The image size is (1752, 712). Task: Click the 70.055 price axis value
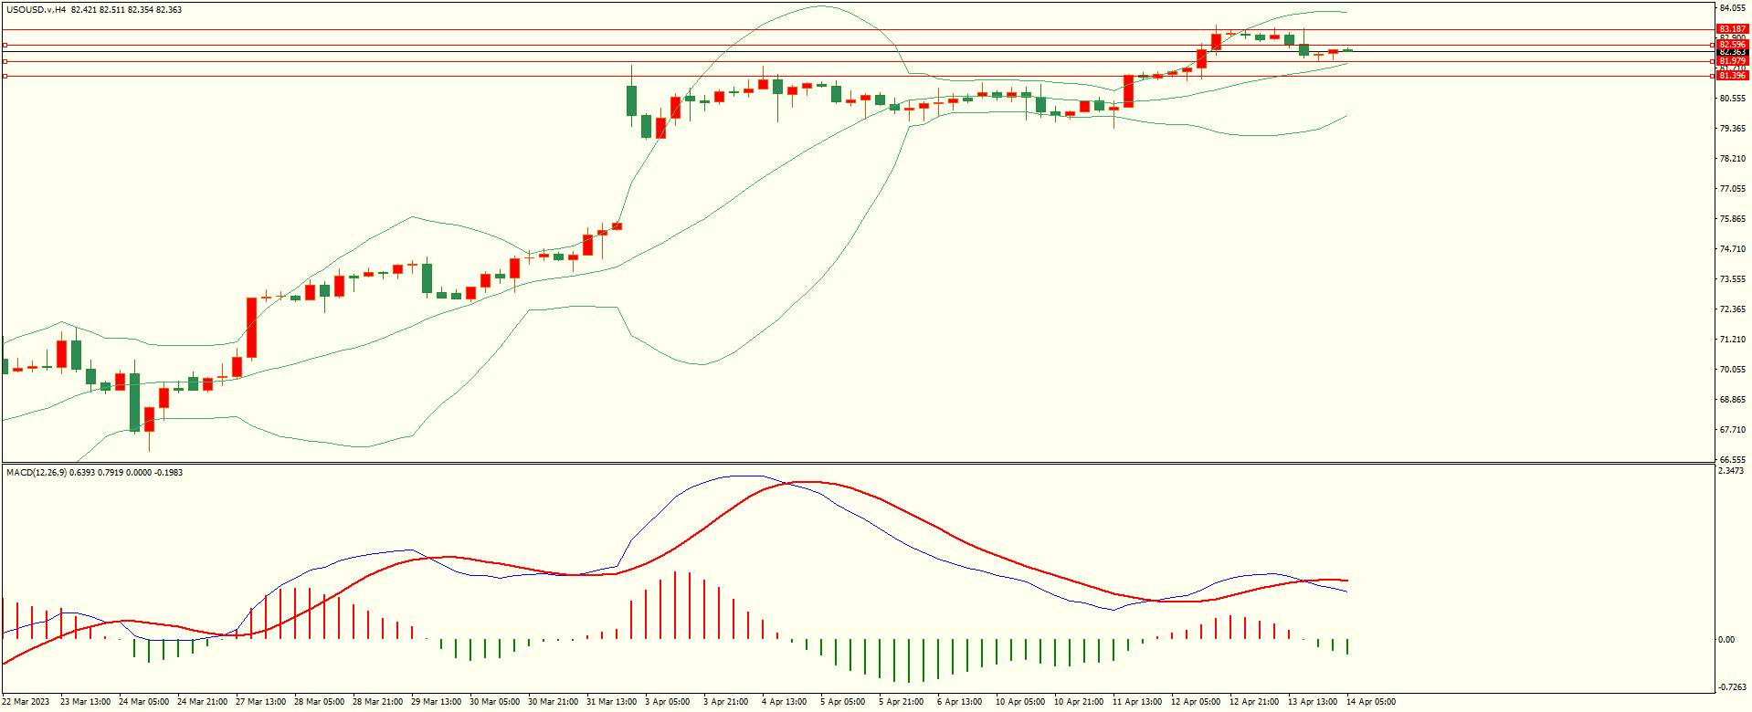pos(1733,370)
